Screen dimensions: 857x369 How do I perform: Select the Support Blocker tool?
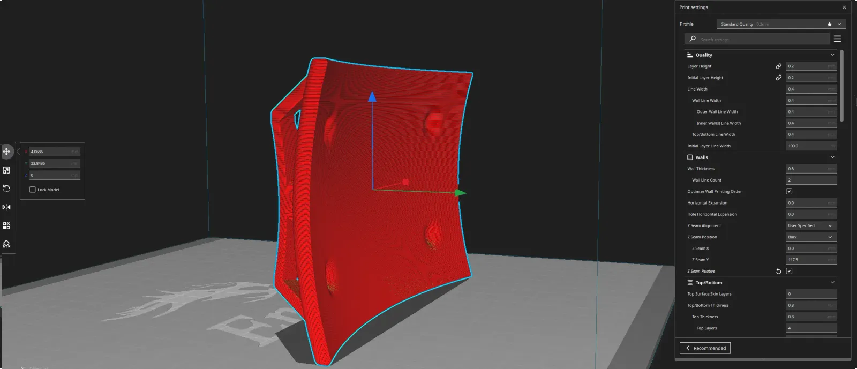click(6, 244)
